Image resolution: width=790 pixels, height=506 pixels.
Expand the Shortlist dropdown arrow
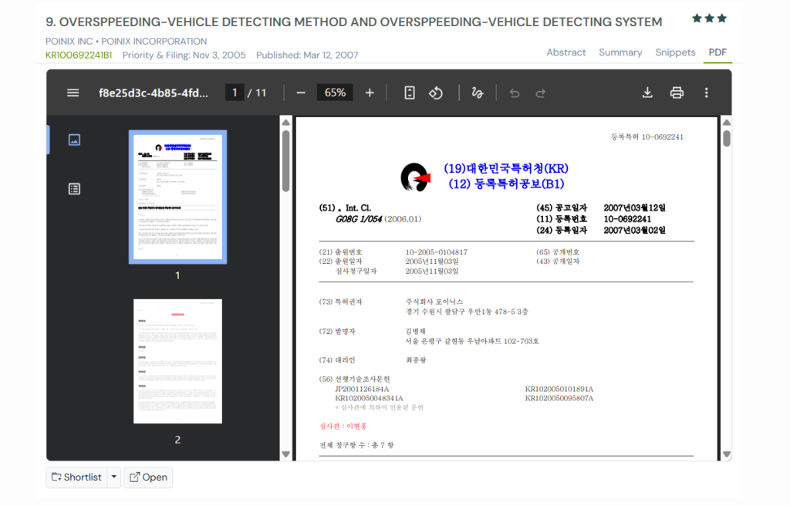113,477
